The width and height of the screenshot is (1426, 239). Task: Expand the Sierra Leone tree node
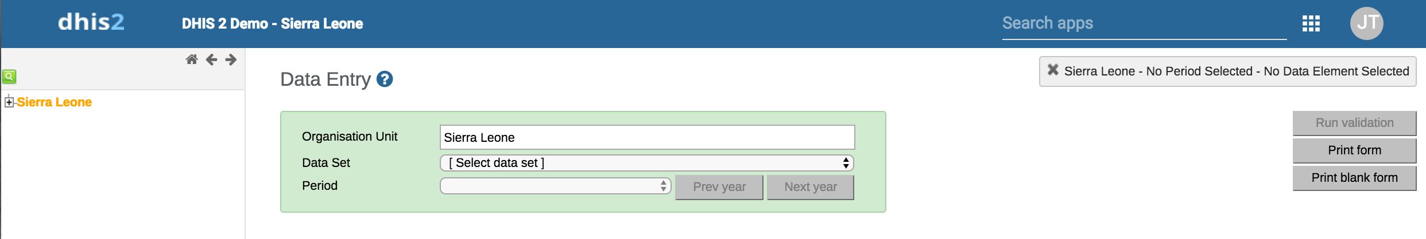[x=9, y=102]
